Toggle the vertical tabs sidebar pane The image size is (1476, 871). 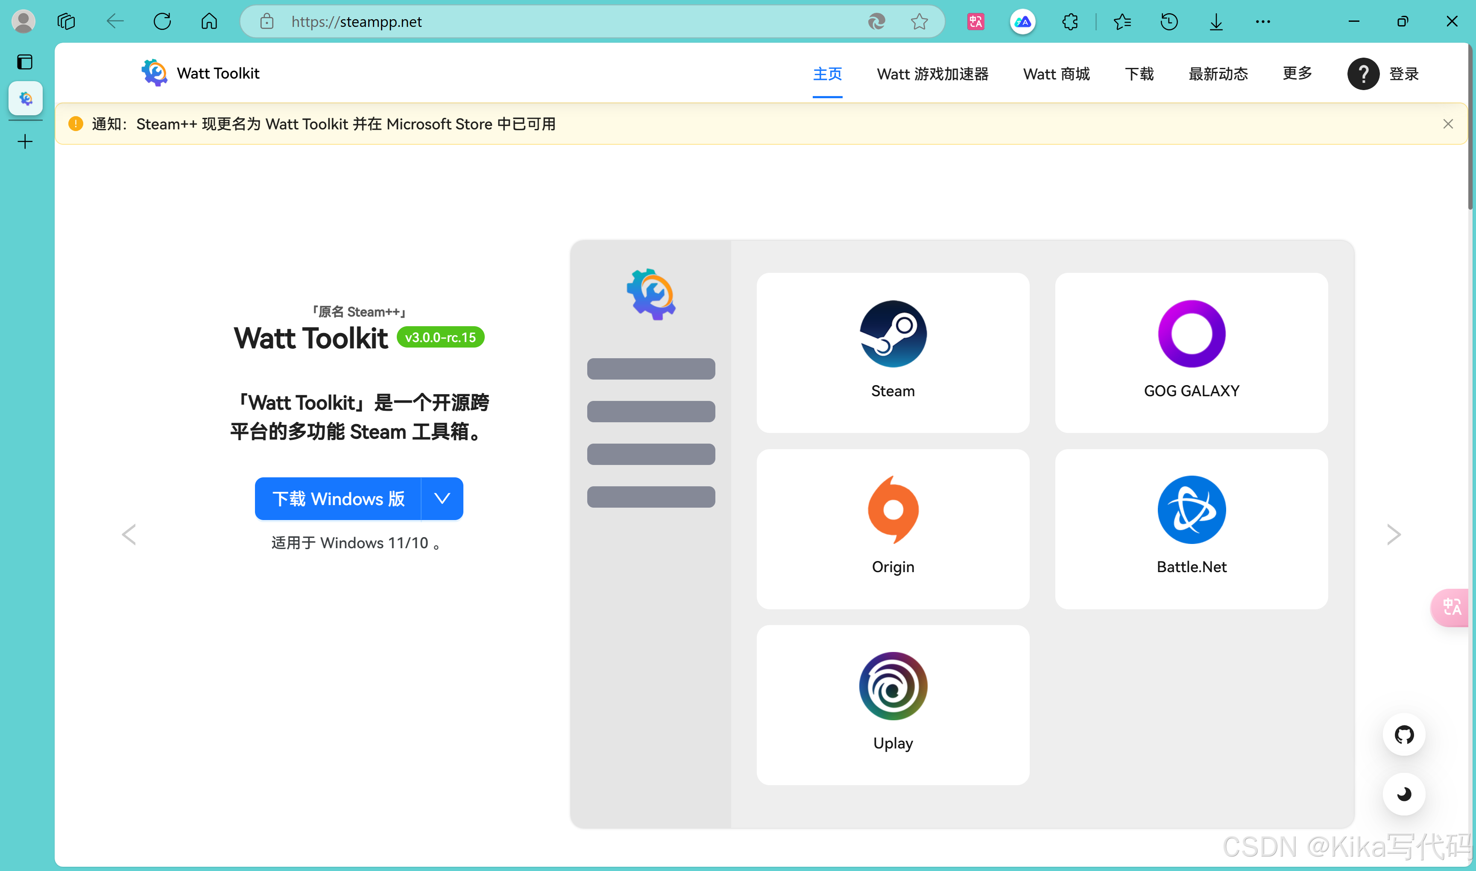25,61
